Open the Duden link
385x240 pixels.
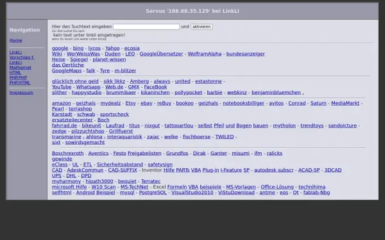[113, 54]
